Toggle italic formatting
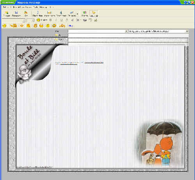Image resolution: width=195 pixels, height=180 pixels. coord(56,20)
